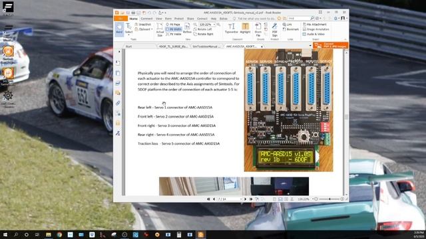Open the zoom percentage dropdown
Screen dimensions: 426x239
214,25
